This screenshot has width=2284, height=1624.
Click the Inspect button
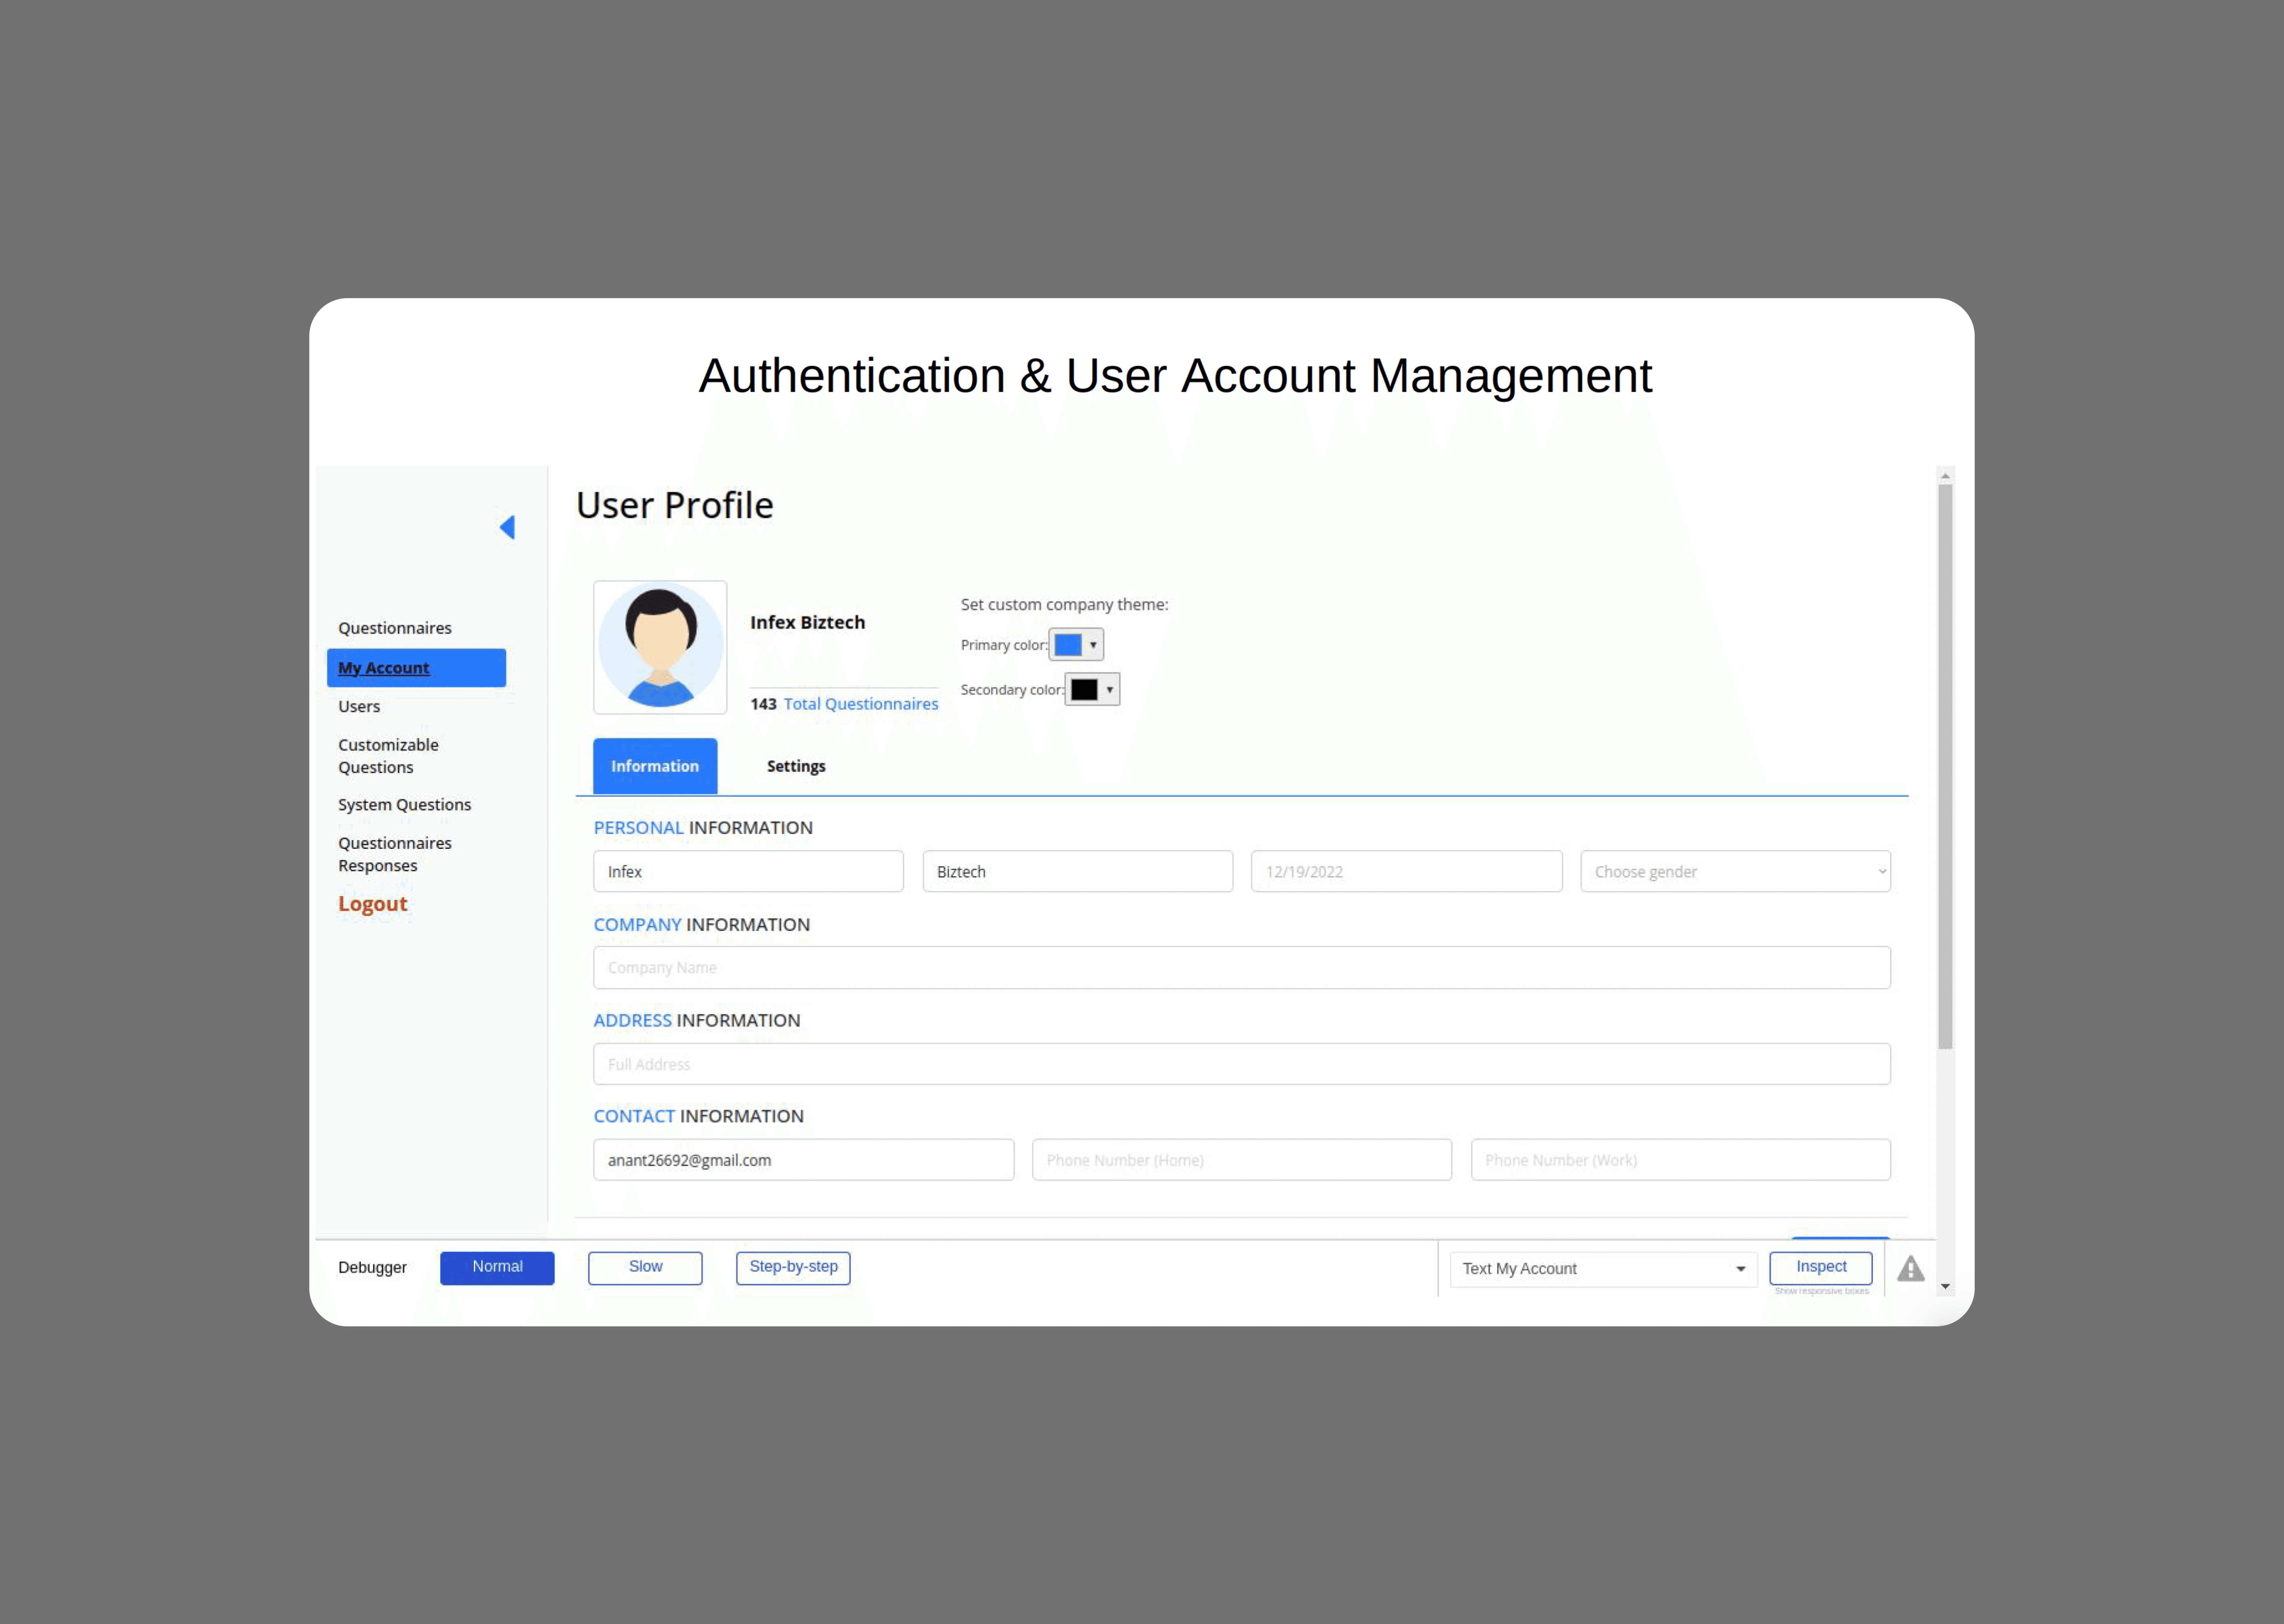(1821, 1267)
